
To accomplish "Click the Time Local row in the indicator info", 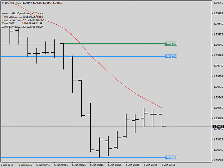I will point(23,17).
